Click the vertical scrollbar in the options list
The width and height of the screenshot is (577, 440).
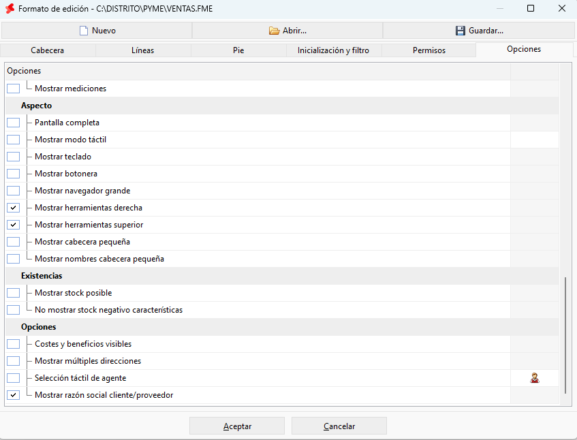coord(565,336)
